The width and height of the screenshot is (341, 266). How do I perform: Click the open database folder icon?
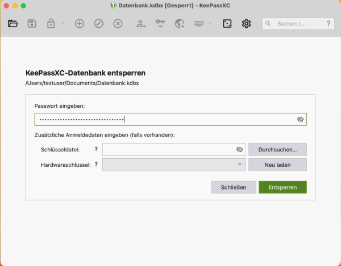pyautogui.click(x=13, y=24)
